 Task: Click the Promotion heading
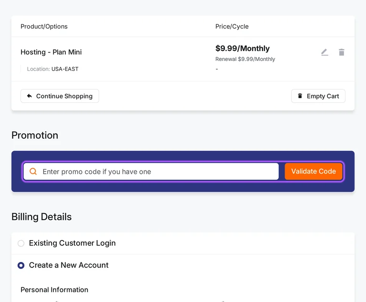[x=35, y=135]
